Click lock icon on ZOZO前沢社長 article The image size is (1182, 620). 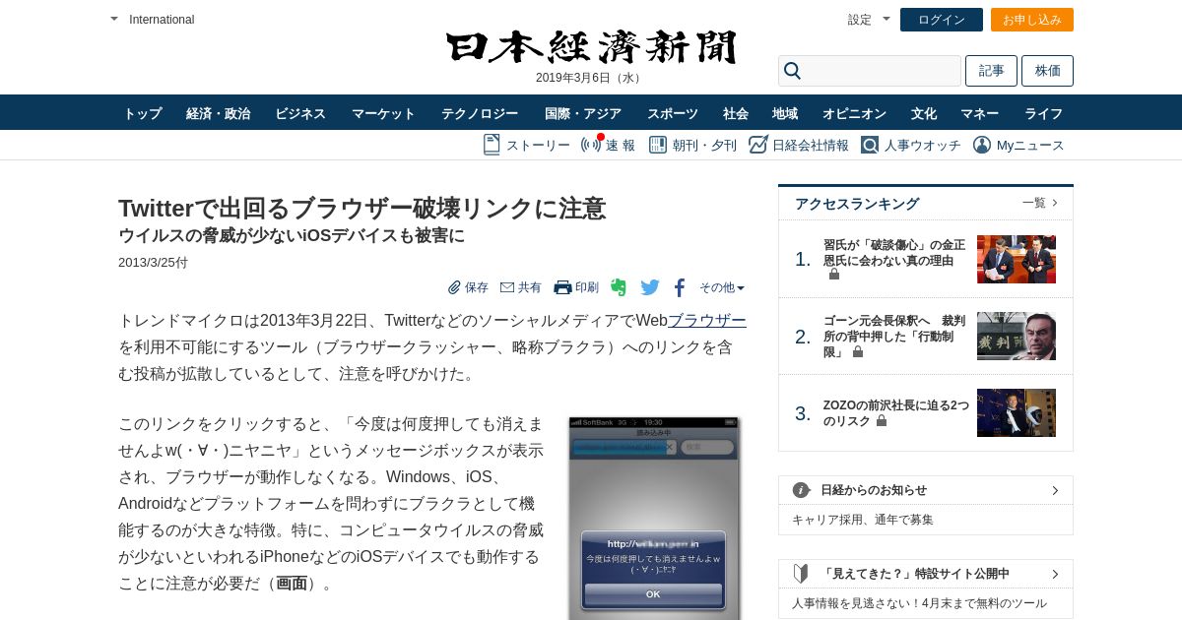(882, 420)
